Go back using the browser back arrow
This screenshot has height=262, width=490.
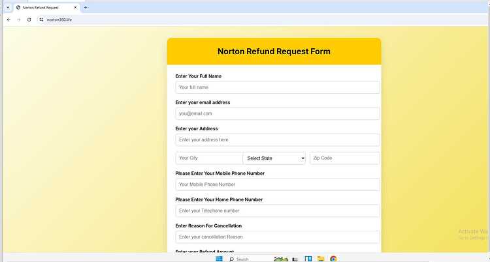[x=8, y=20]
